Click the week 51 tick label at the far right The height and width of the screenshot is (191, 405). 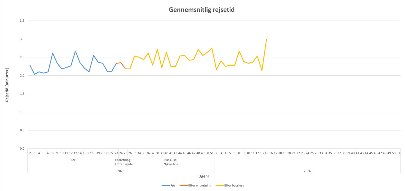coord(398,153)
